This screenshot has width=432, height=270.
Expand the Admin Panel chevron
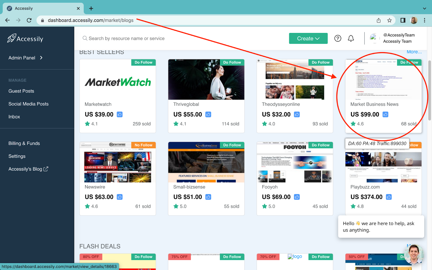tap(41, 58)
